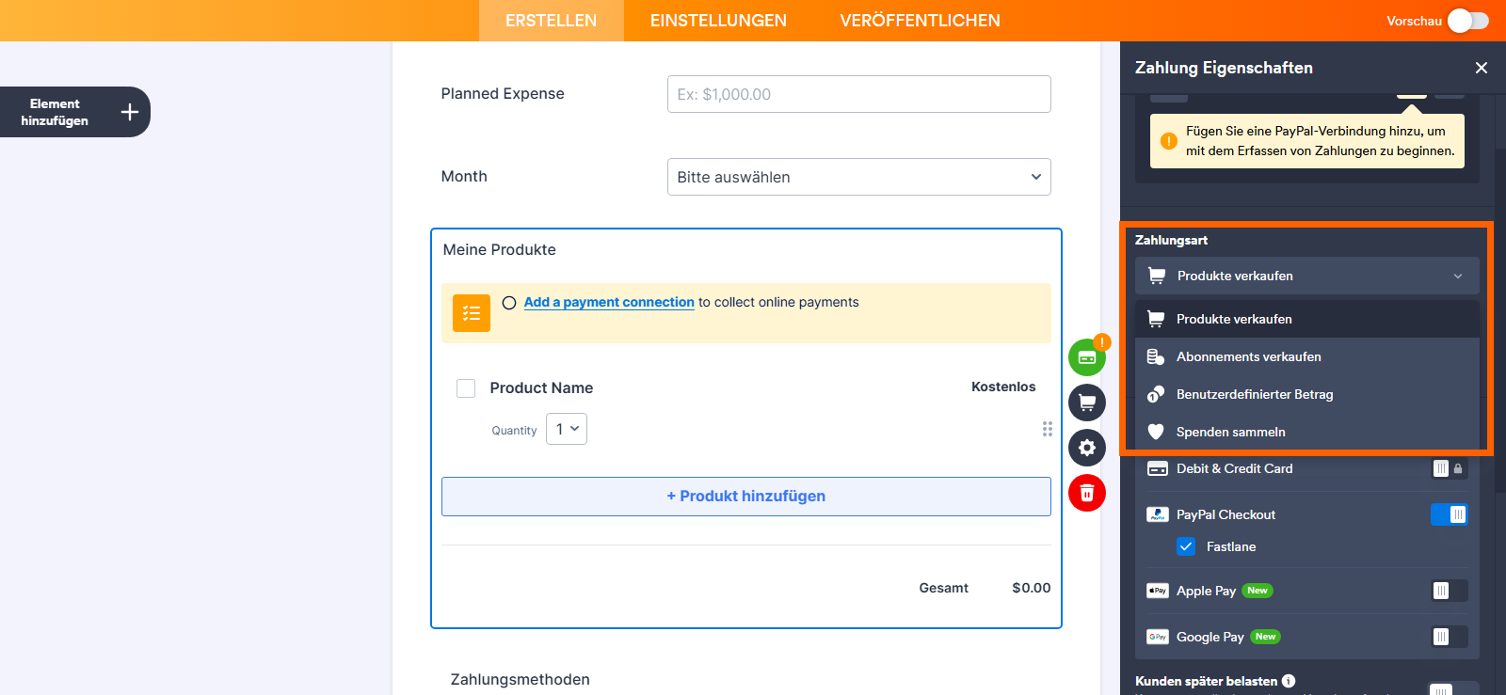Disable the PayPal Checkout toggle
The width and height of the screenshot is (1506, 695).
click(1449, 514)
